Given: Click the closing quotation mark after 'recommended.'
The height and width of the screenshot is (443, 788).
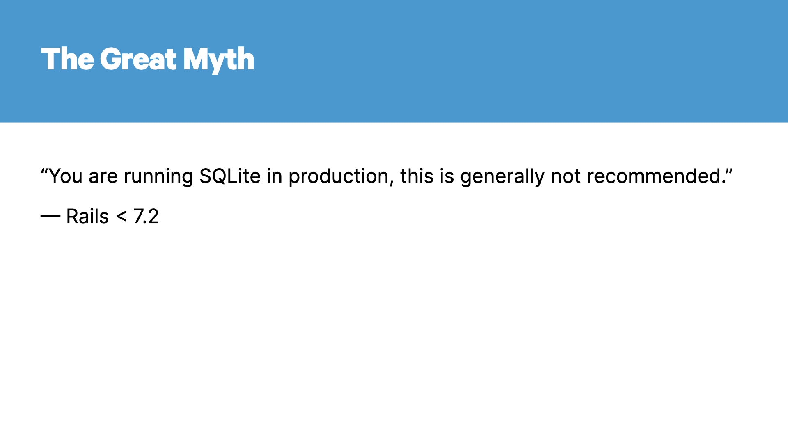Looking at the screenshot, I should pos(728,171).
